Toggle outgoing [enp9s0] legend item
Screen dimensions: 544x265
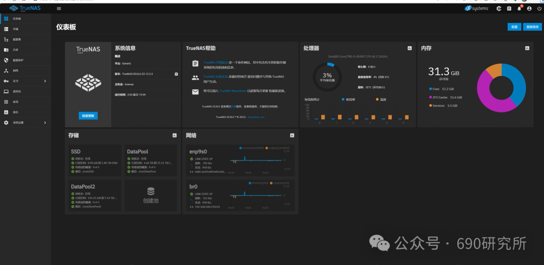point(277,148)
